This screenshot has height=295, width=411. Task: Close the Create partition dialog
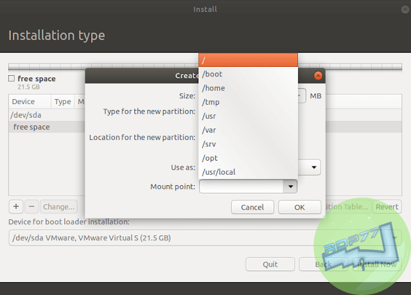point(318,76)
